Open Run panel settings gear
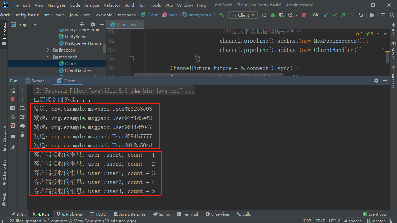This screenshot has height=223, width=397. 376,81
